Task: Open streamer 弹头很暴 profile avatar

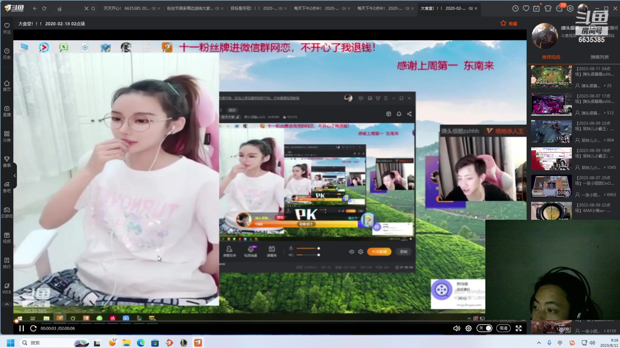Action: tap(545, 36)
